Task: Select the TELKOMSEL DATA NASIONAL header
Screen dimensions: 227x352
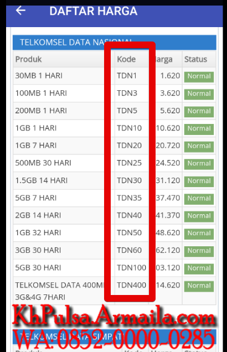Action: click(115, 43)
